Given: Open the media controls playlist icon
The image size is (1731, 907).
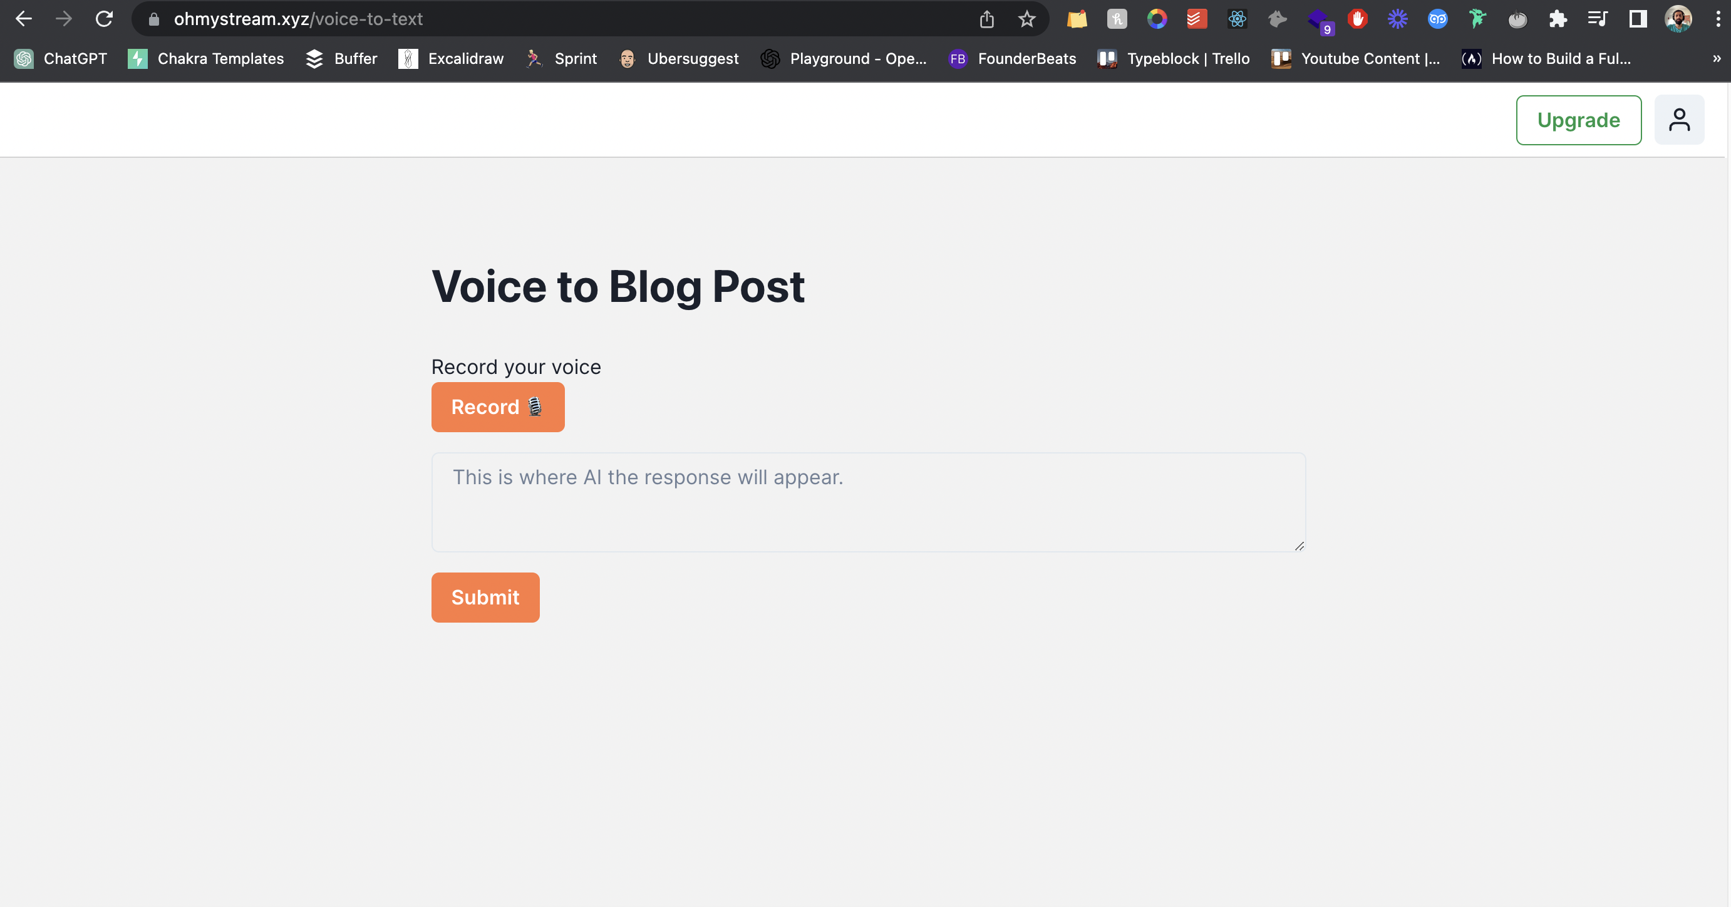Looking at the screenshot, I should coord(1597,19).
